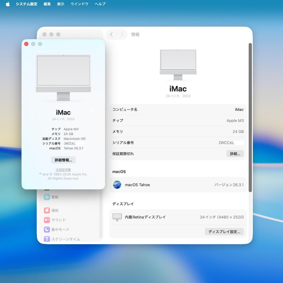Click 詳細... beside 保証期限切れ

click(235, 154)
